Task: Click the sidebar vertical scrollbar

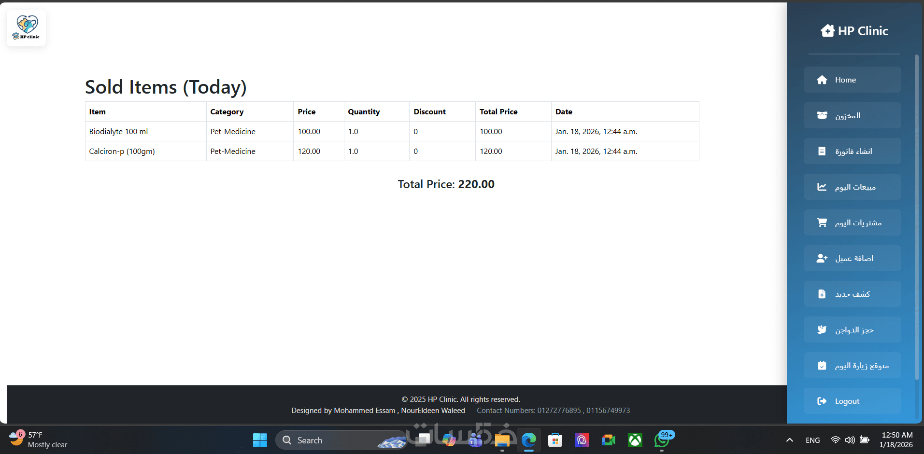Action: (x=916, y=217)
